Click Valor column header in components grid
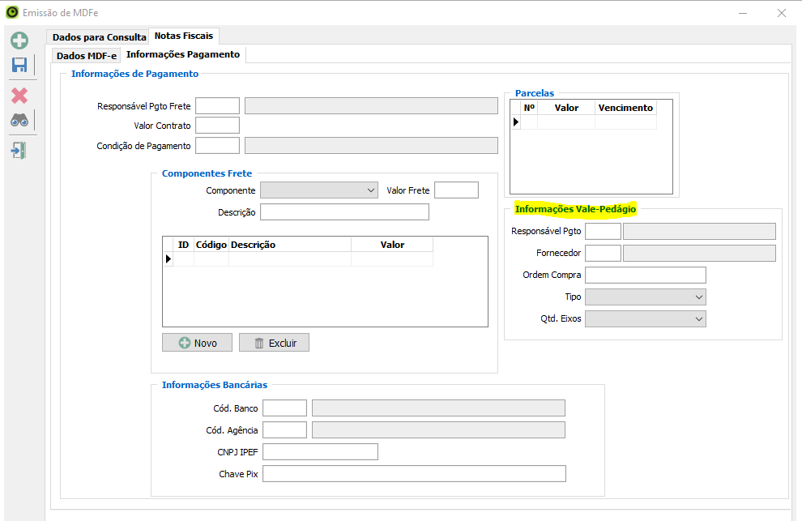The width and height of the screenshot is (802, 521). click(x=392, y=245)
